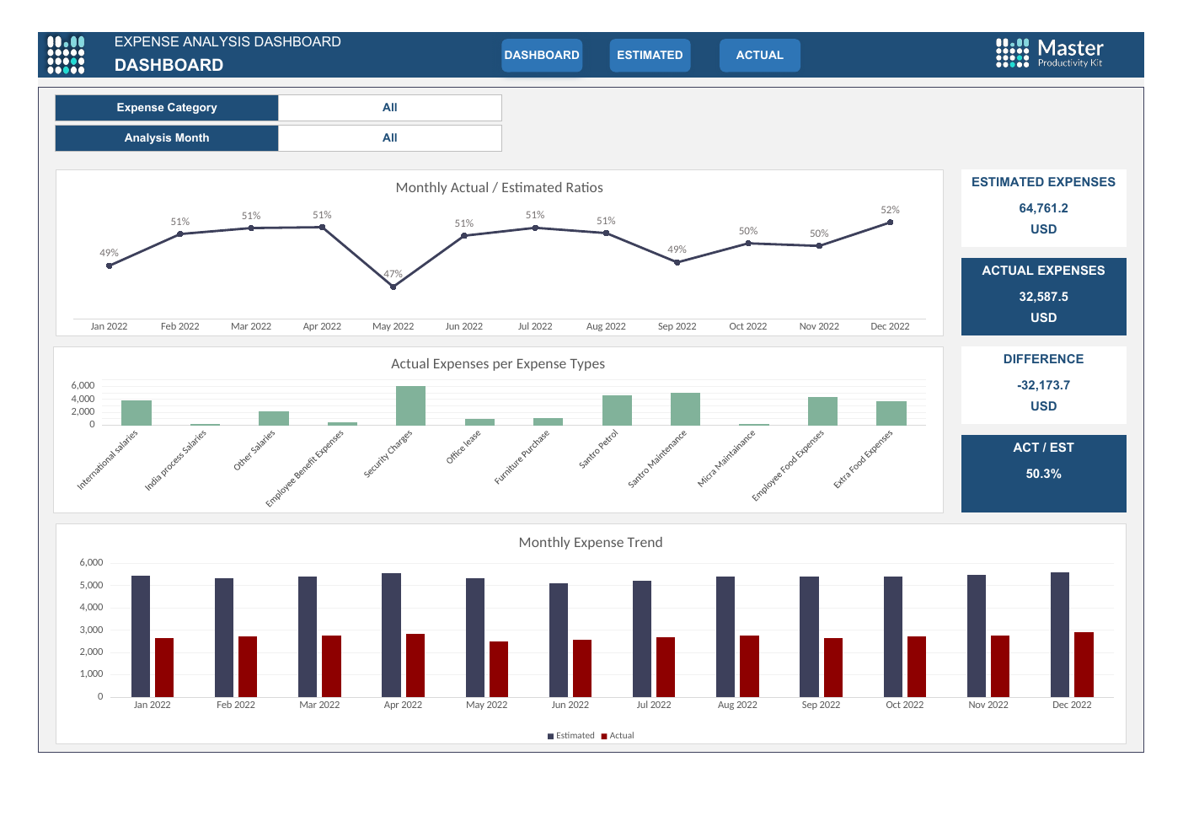The image size is (1183, 837).
Task: Click the Actual legend color swatch
Action: point(604,737)
